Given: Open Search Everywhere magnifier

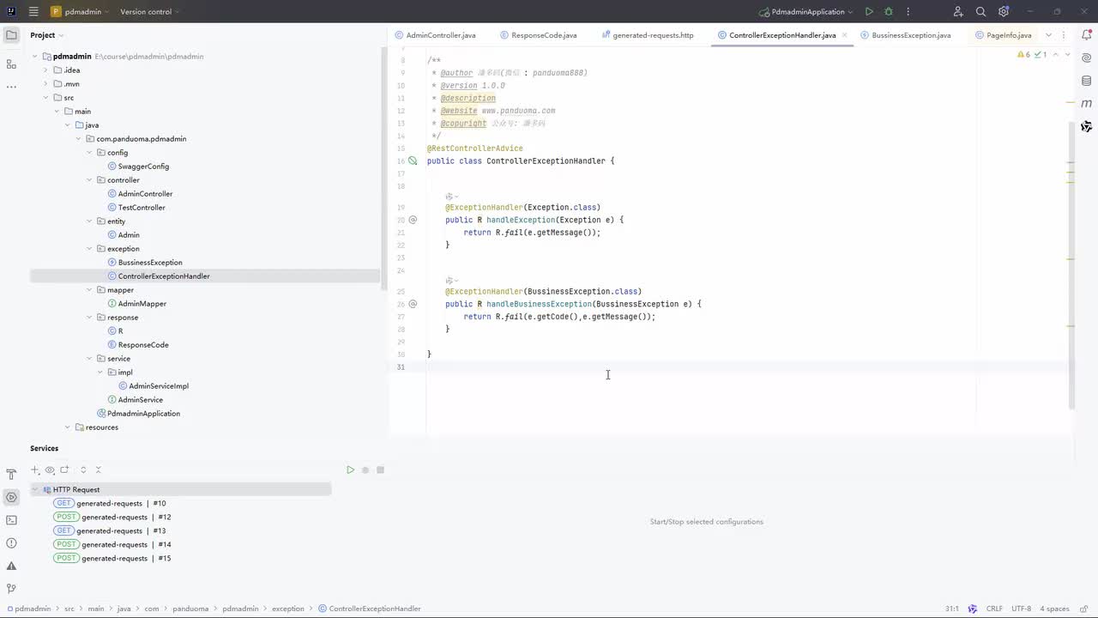Looking at the screenshot, I should (981, 12).
